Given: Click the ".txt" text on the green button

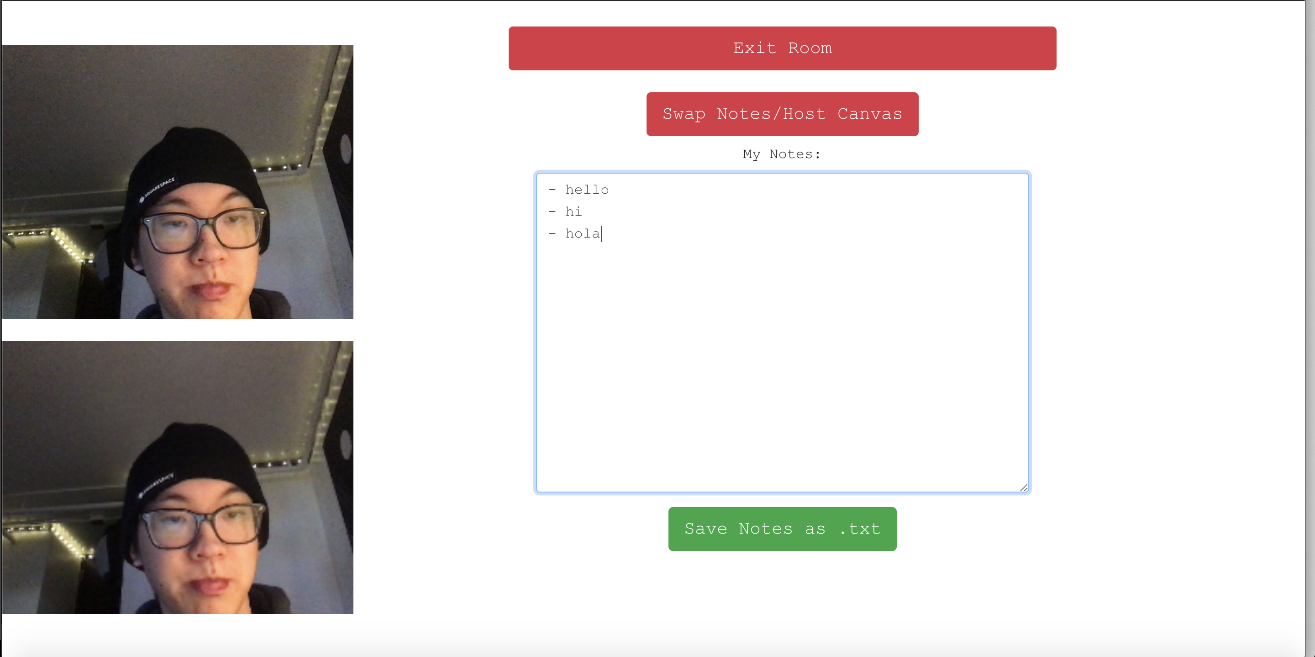Looking at the screenshot, I should (x=860, y=529).
